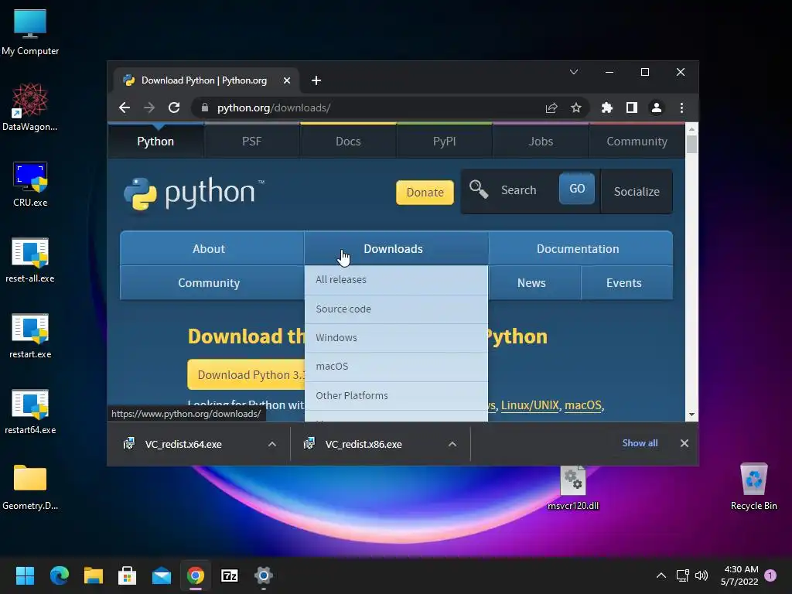The image size is (792, 594).
Task: Open the Community top bar tab
Action: tap(637, 142)
